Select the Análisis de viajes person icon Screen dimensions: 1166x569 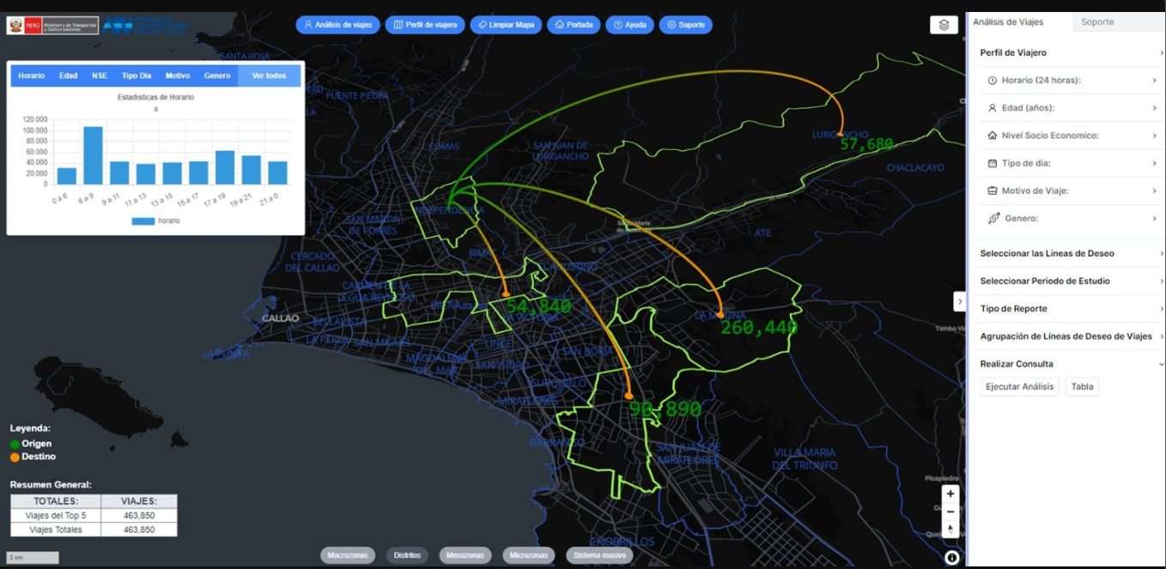pos(307,25)
